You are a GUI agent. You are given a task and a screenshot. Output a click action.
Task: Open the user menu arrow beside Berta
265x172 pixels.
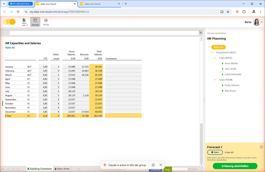pos(262,22)
